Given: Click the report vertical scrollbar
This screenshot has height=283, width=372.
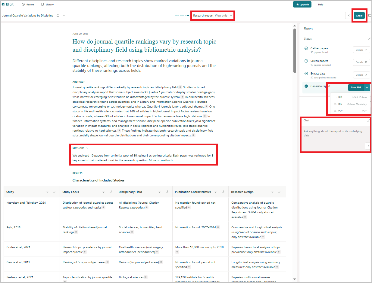Looking at the screenshot, I should click(x=295, y=50).
